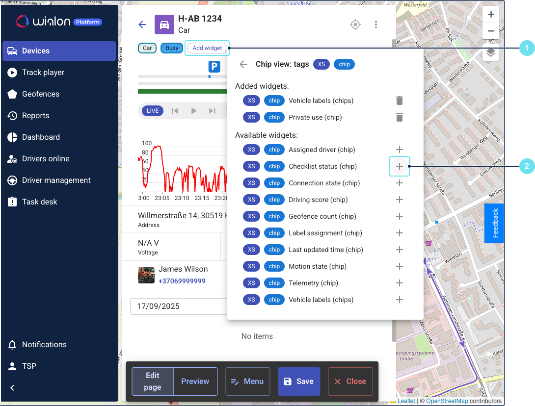Image resolution: width=535 pixels, height=406 pixels.
Task: Add the Telemetry (chip) widget
Action: pyautogui.click(x=400, y=283)
